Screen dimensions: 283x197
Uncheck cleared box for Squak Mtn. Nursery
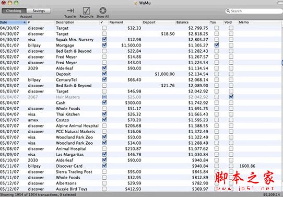coord(104,39)
